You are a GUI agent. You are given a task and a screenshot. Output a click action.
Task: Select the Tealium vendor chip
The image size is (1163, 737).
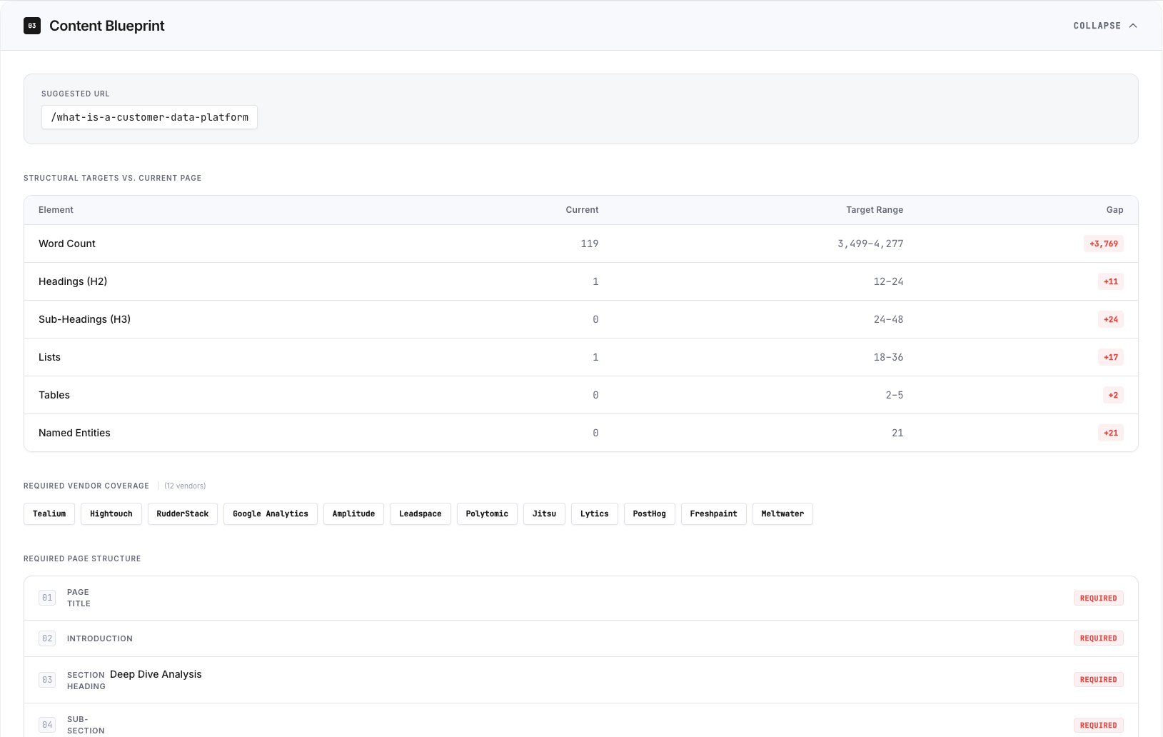click(x=49, y=513)
